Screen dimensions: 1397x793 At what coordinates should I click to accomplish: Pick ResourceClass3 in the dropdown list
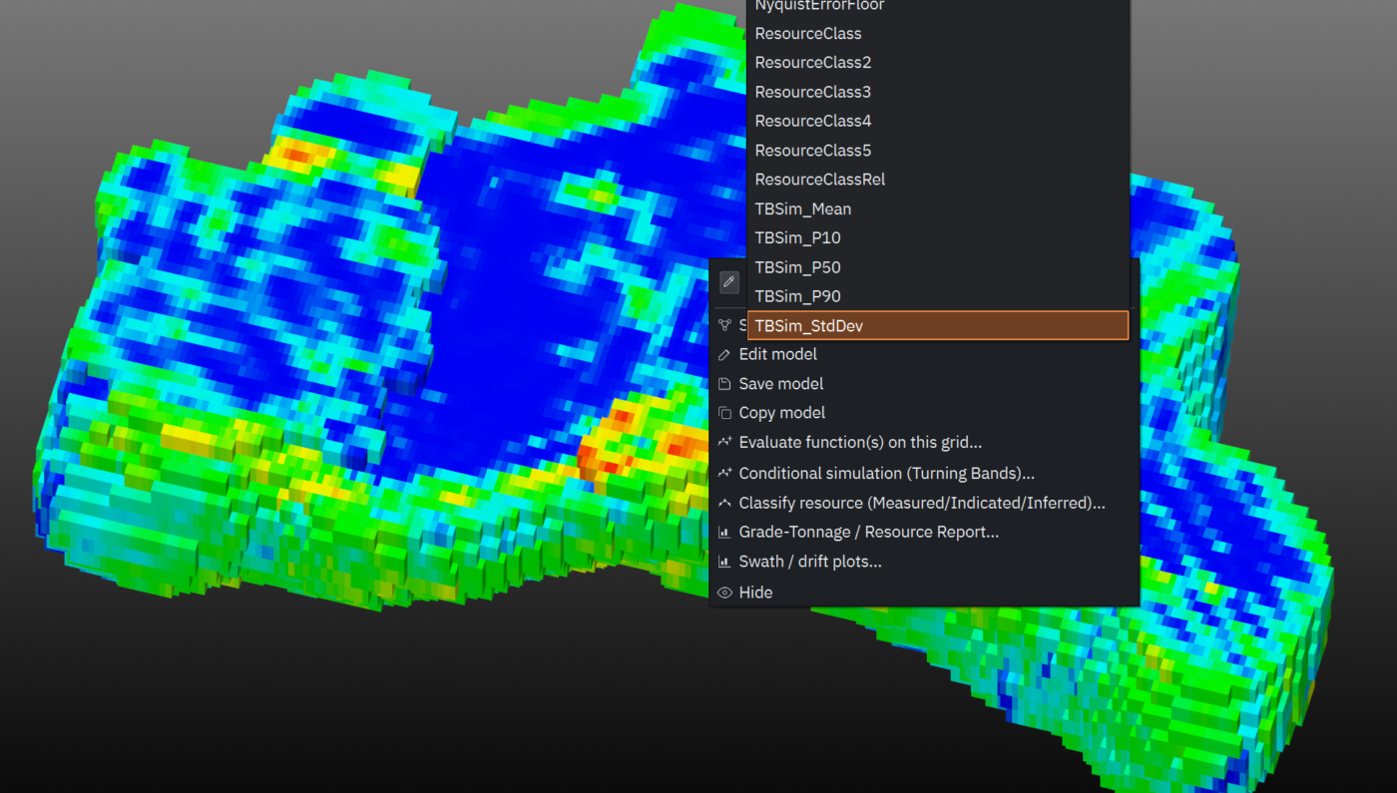tap(938, 92)
